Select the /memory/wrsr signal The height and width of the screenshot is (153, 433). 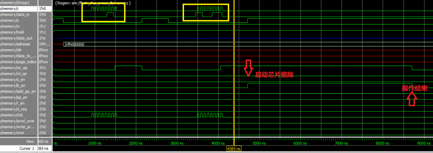(18, 133)
